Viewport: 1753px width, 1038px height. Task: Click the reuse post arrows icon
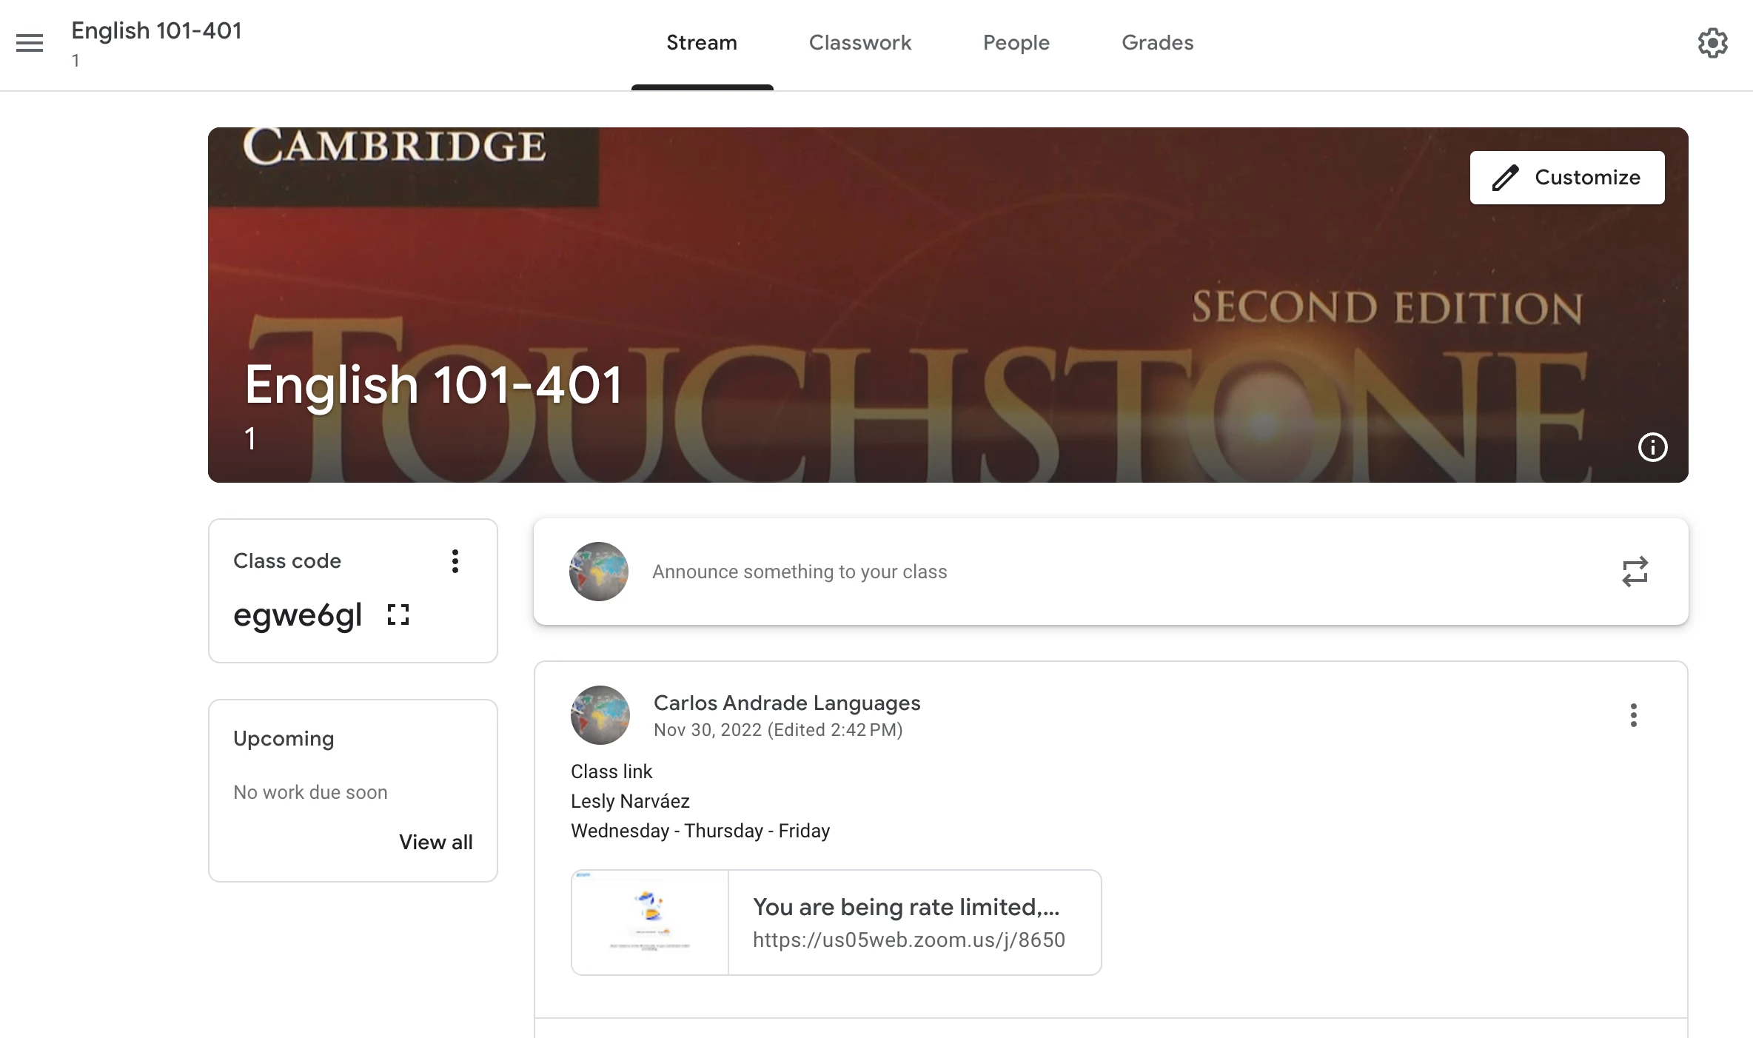point(1635,572)
